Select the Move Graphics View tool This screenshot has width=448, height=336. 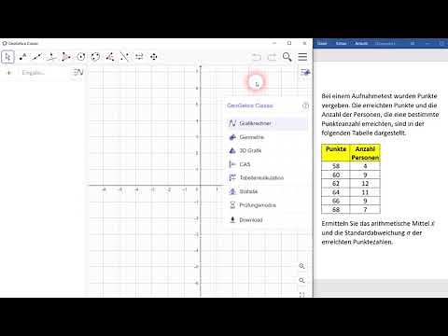pos(154,57)
